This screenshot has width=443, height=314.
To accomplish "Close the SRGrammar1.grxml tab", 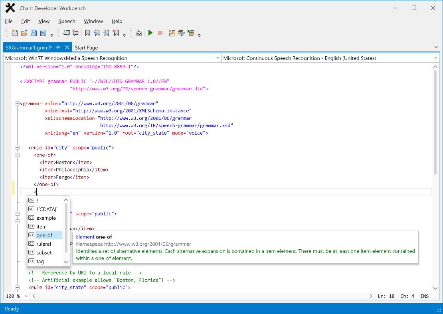I will (67, 47).
